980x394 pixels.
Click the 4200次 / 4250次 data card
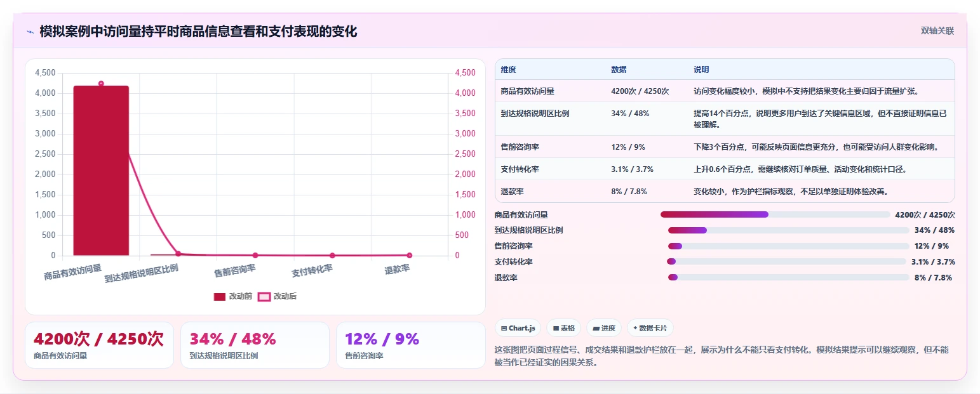coord(99,345)
